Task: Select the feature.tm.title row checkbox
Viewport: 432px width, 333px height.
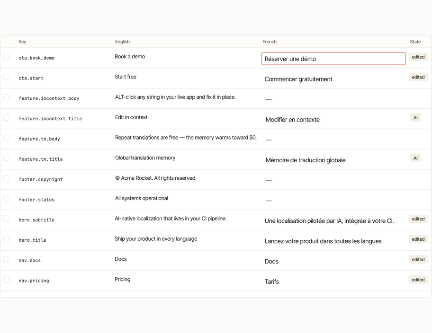Action: pos(7,158)
